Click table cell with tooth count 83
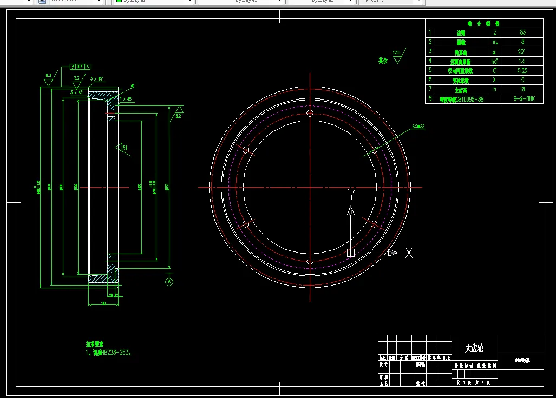The width and height of the screenshot is (556, 398). tap(522, 32)
